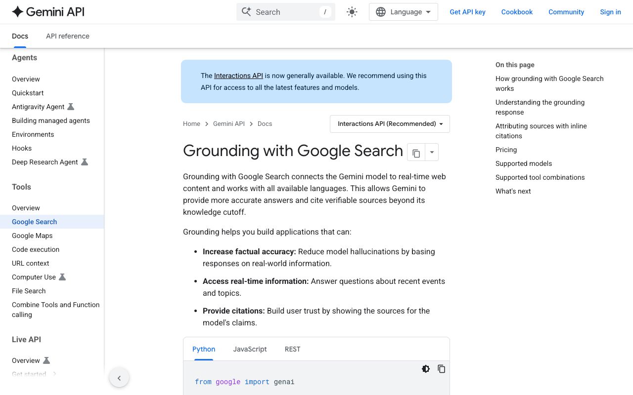This screenshot has height=395, width=633.
Task: Open Code execution in the sidebar
Action: tap(36, 249)
